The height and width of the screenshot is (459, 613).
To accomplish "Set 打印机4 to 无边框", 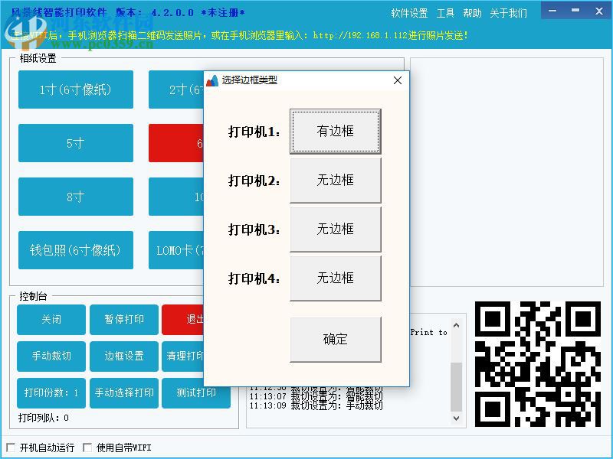I will (335, 278).
